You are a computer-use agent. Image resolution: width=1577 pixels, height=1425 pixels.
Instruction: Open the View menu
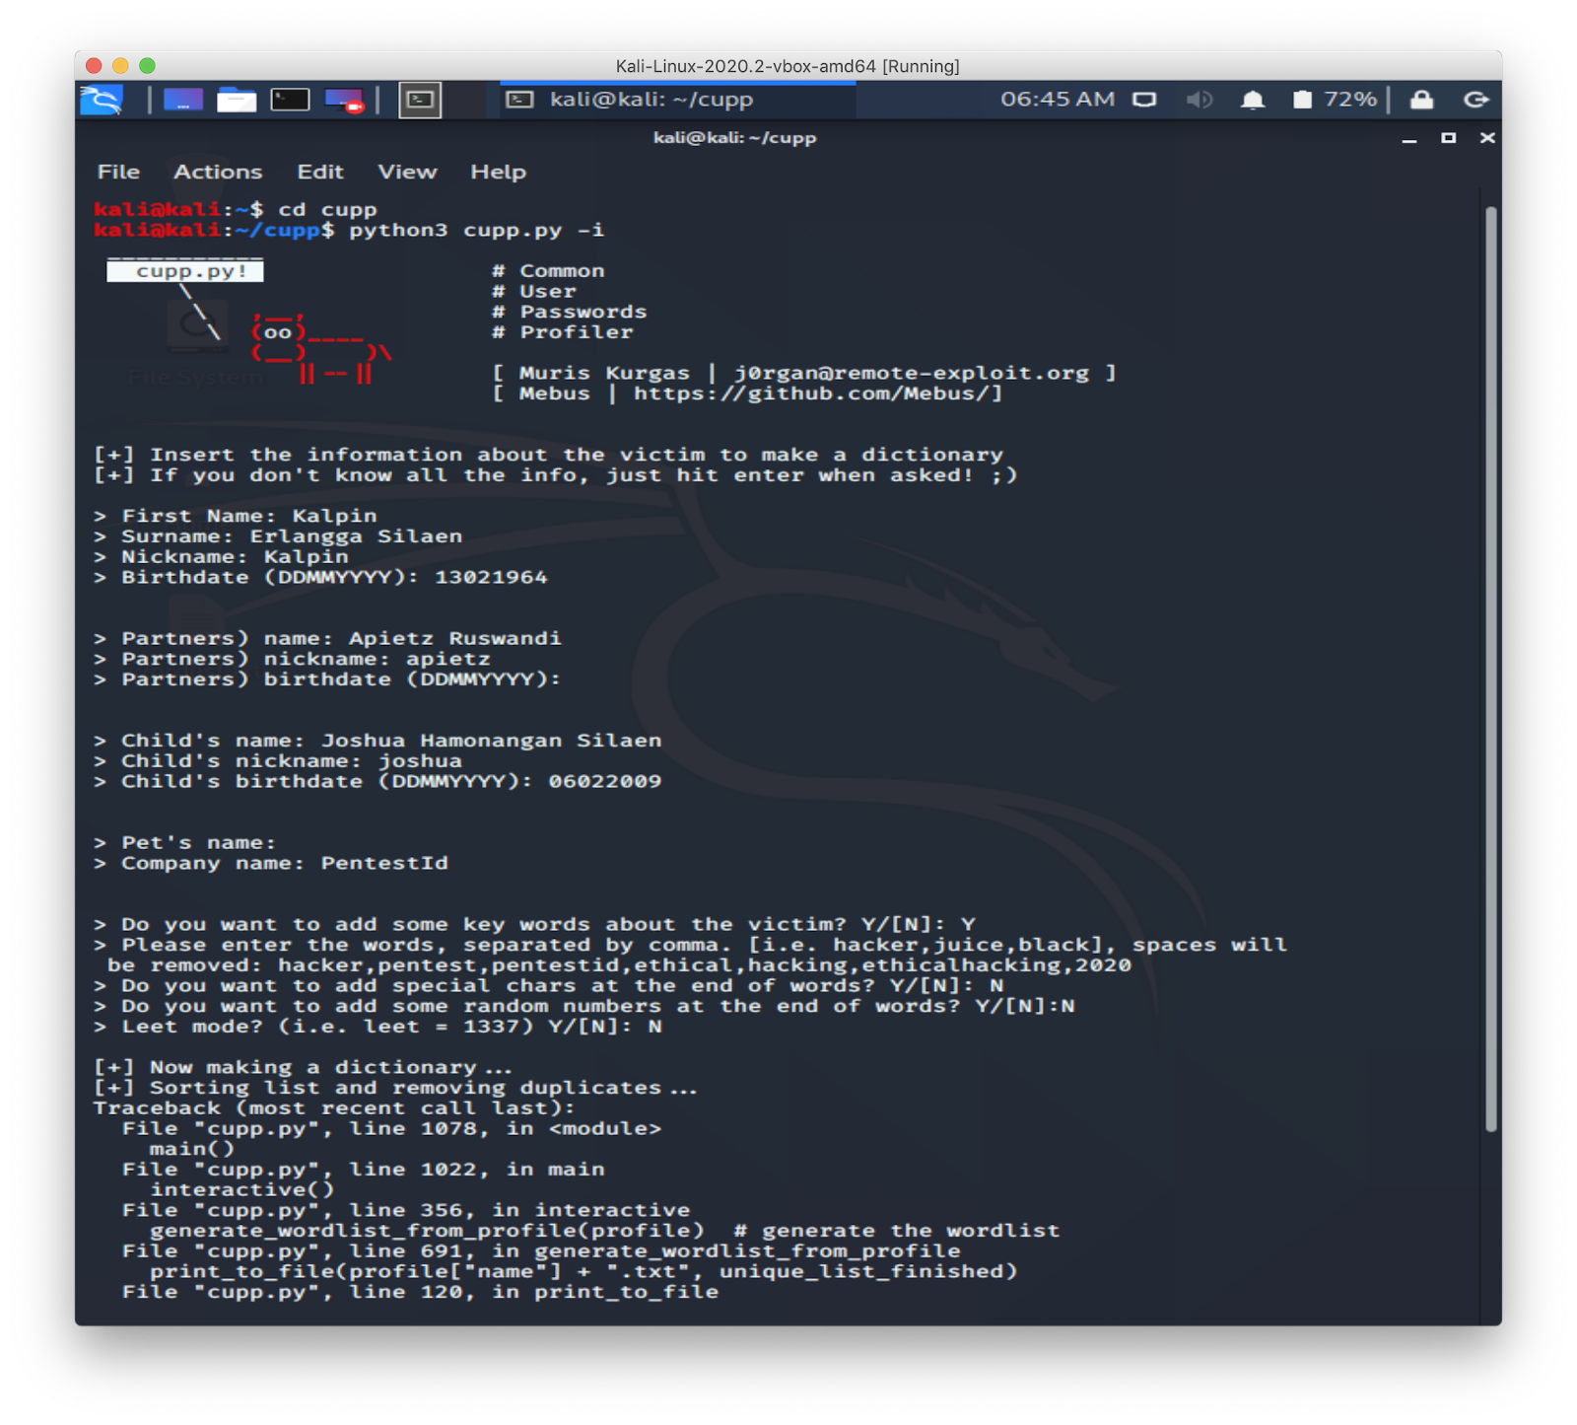click(407, 172)
